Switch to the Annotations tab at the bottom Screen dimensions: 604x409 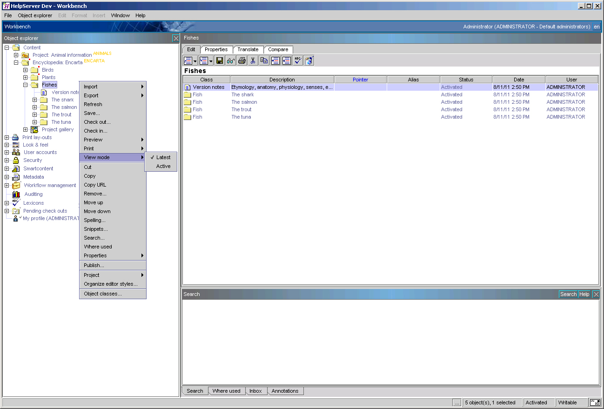click(285, 391)
